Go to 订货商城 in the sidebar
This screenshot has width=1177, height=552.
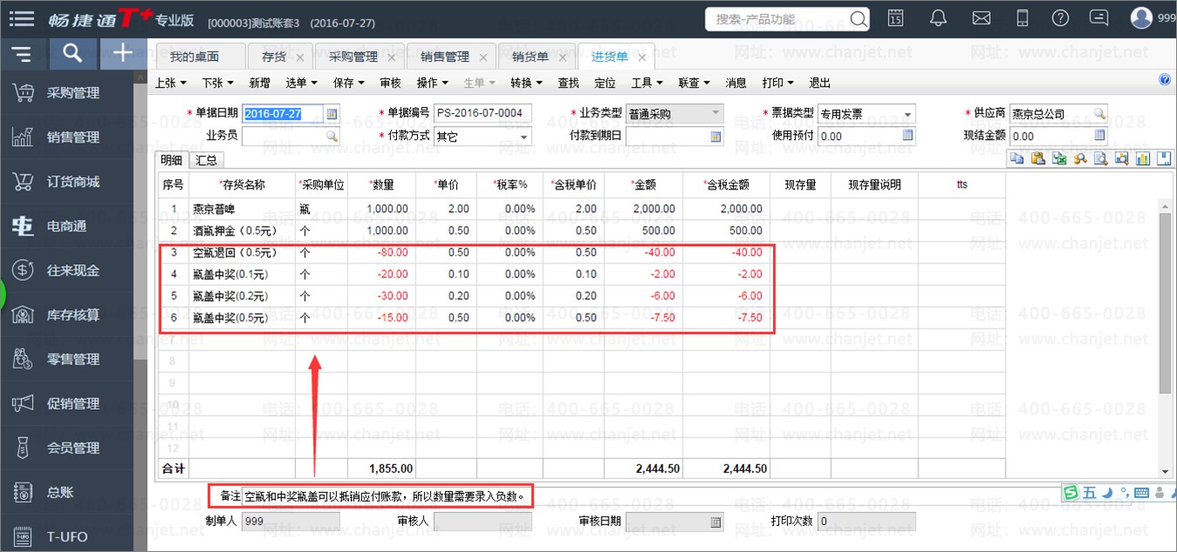point(67,182)
